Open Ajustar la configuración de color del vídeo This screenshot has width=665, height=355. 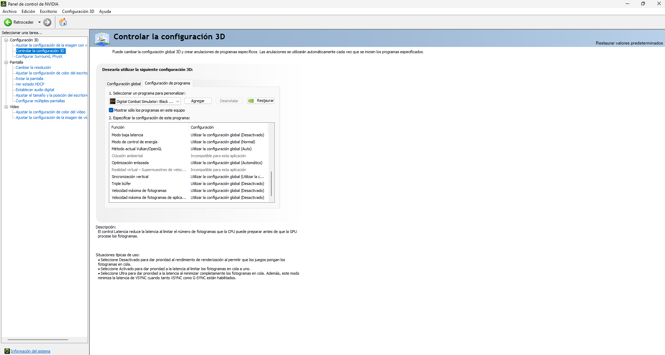click(x=50, y=112)
